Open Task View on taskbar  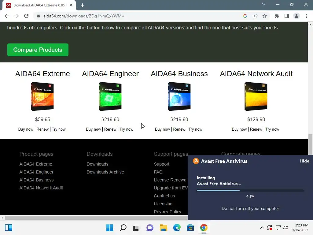coord(136,228)
